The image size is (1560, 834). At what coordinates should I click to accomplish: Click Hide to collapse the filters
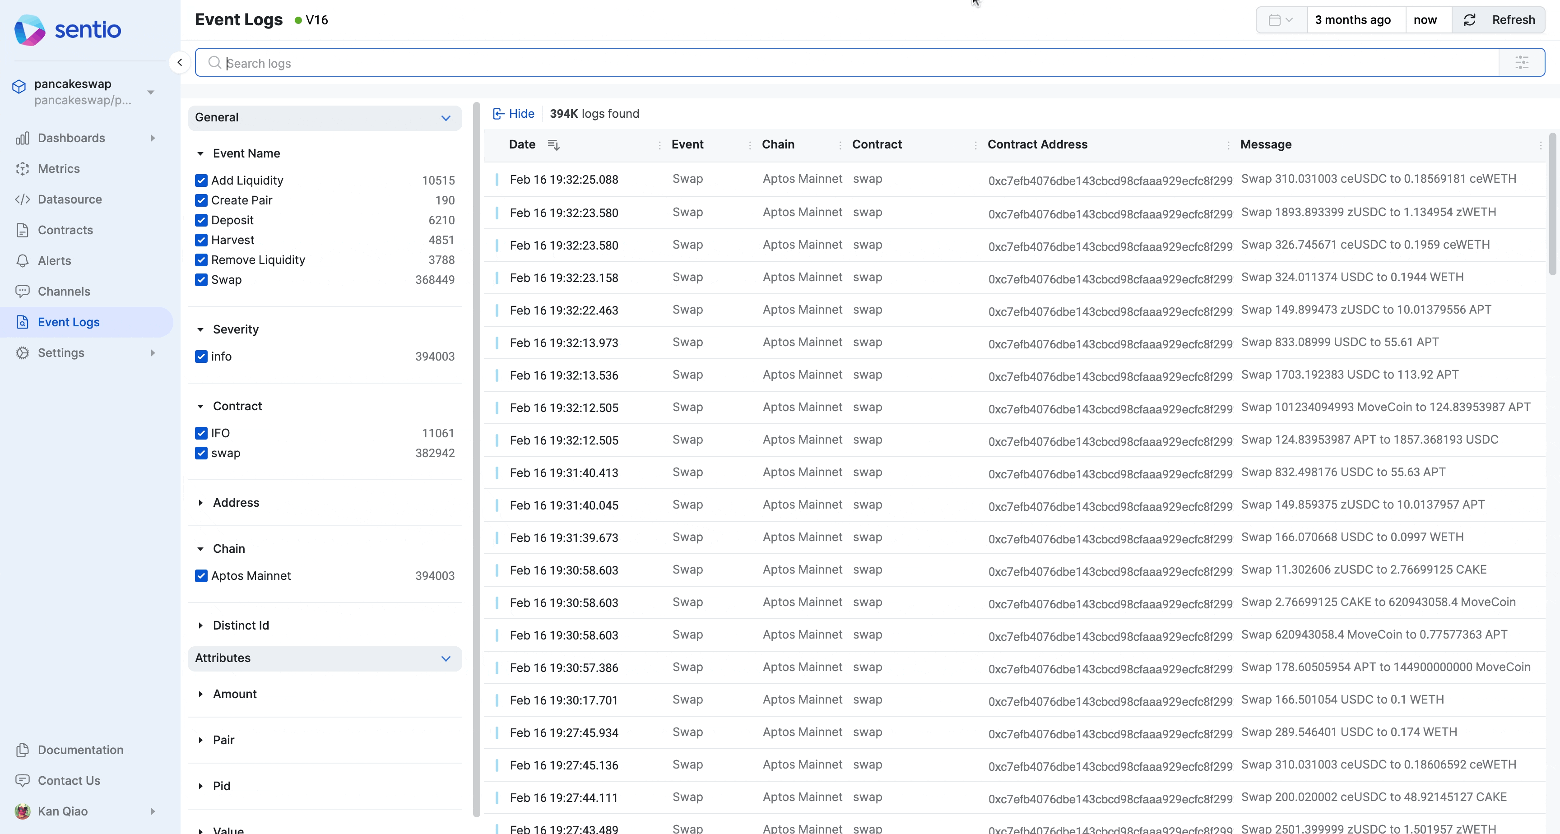click(x=514, y=114)
